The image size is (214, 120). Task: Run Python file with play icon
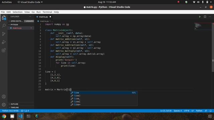tap(200, 17)
